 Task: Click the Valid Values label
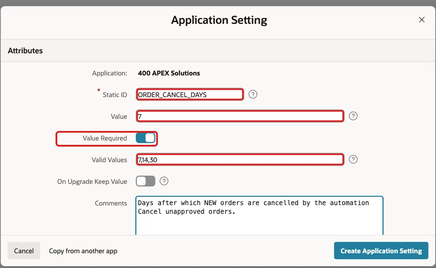coord(109,160)
